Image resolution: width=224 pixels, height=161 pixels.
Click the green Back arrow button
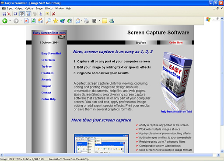(x=5, y=21)
